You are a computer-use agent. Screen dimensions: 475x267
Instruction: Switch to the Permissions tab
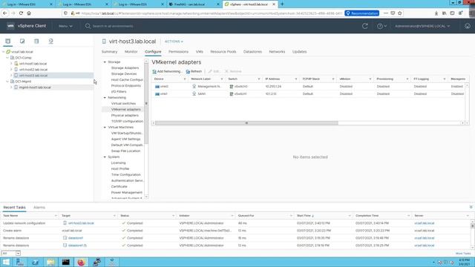click(x=178, y=52)
